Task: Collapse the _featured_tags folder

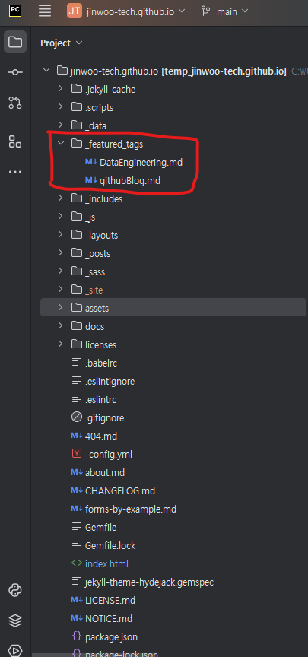Action: (61, 144)
